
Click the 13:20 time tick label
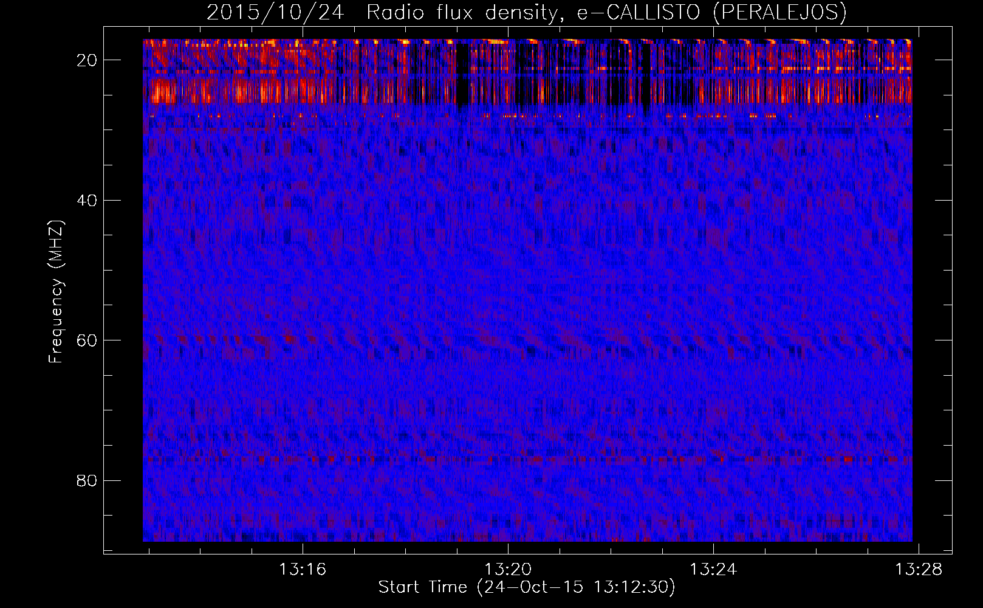tap(507, 569)
